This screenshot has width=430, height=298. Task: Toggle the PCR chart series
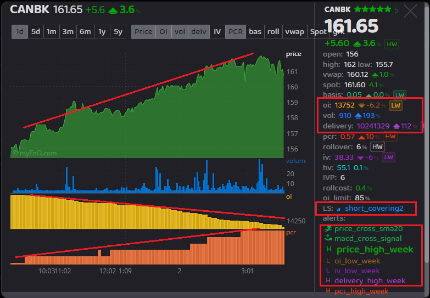236,32
